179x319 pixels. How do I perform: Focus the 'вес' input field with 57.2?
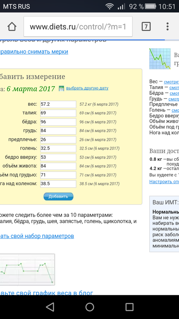tap(58, 104)
